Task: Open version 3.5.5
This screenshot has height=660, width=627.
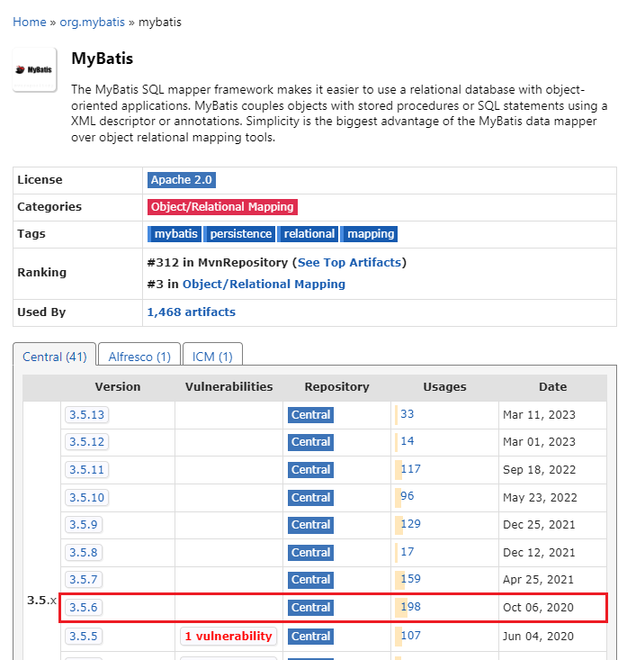Action: click(x=84, y=636)
